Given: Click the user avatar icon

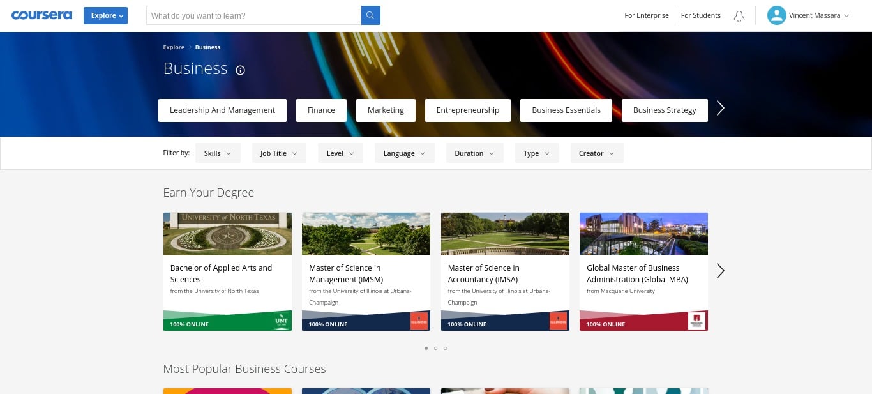Looking at the screenshot, I should pyautogui.click(x=776, y=15).
